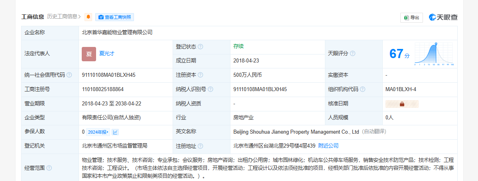
Task: Click help icon next to 天眼评分
Action: 352,54
